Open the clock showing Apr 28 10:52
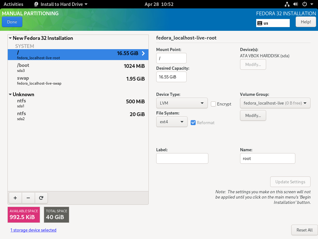 [159, 4]
